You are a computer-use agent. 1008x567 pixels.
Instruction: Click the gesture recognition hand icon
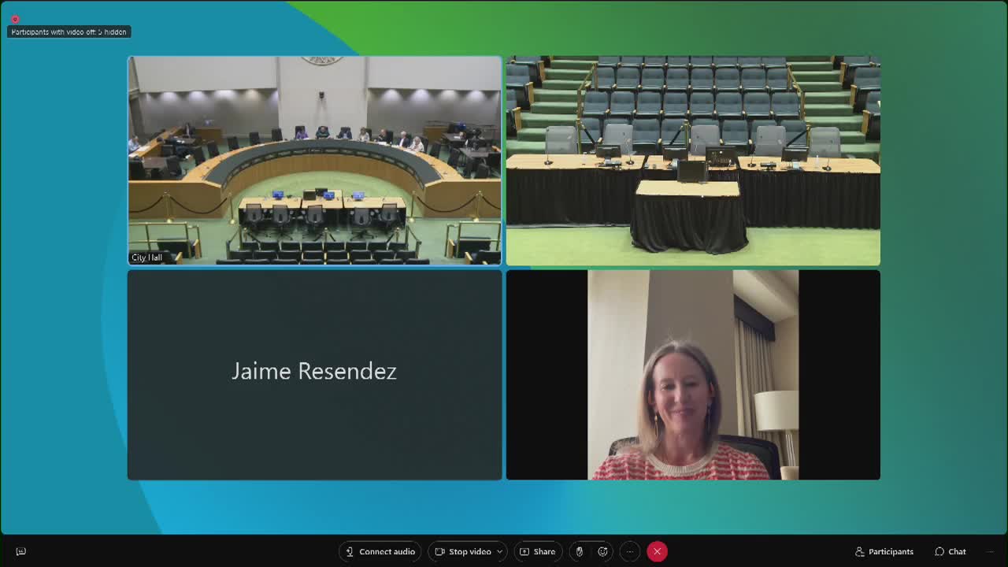[x=579, y=551]
